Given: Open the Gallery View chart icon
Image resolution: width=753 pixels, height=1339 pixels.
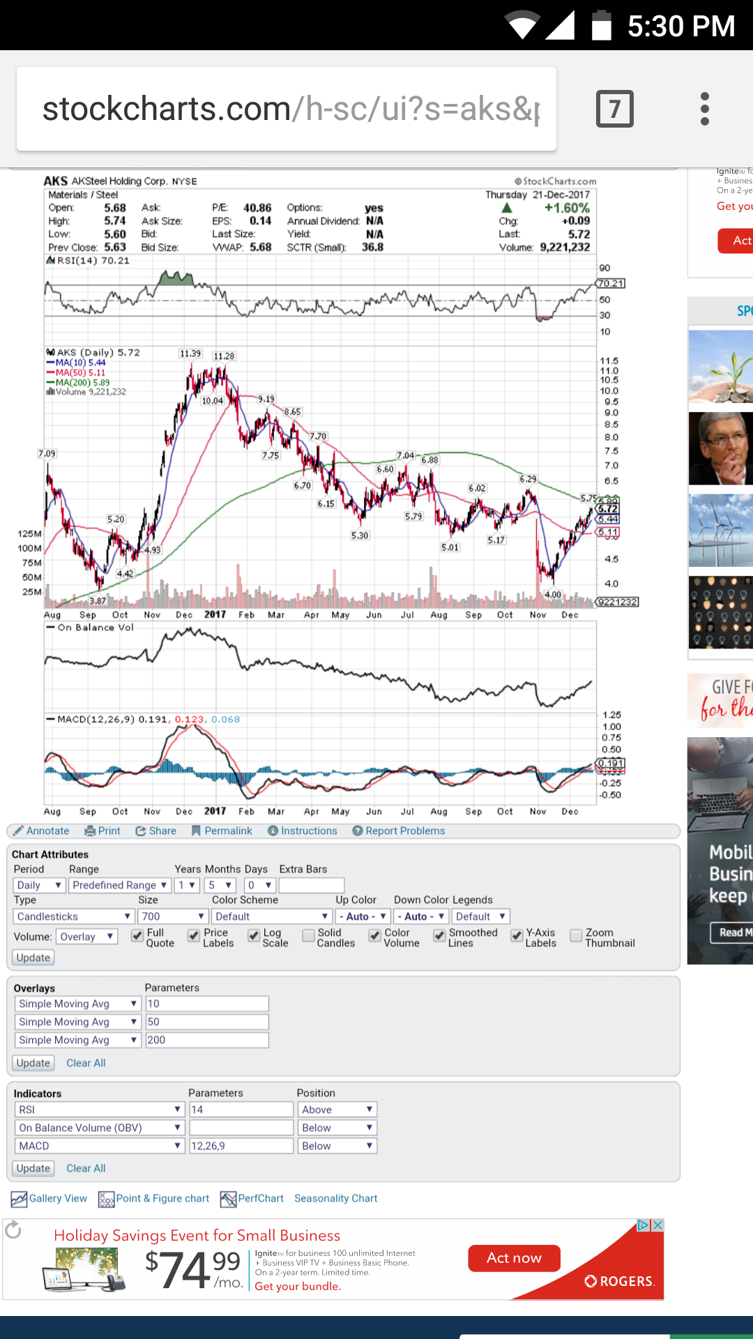Looking at the screenshot, I should 19,1199.
